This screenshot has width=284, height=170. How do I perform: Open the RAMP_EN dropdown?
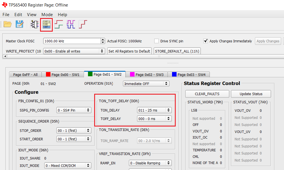150,163
